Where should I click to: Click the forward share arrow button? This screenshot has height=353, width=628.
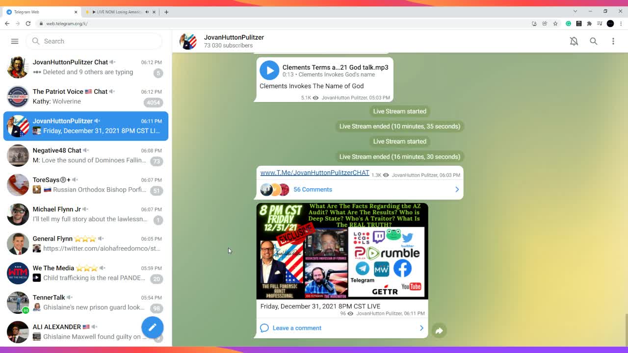(439, 330)
